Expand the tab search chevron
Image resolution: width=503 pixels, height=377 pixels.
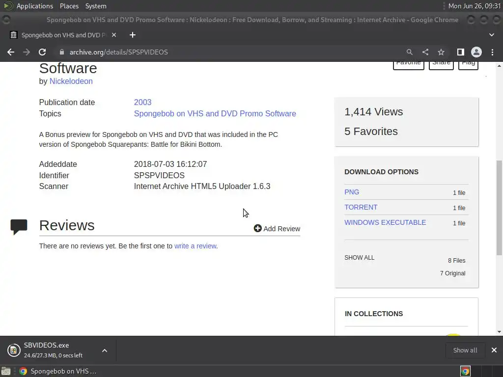coord(491,35)
